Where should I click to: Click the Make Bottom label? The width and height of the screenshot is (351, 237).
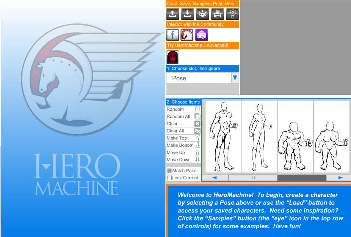pos(180,145)
